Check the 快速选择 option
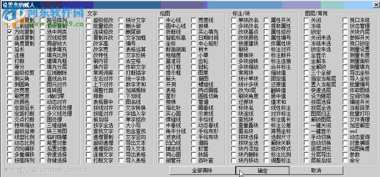Viewport: 380px width, 177px height. pyautogui.click(x=43, y=154)
